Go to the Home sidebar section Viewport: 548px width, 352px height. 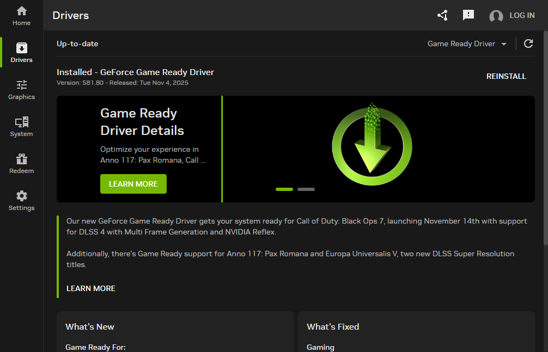pos(21,16)
